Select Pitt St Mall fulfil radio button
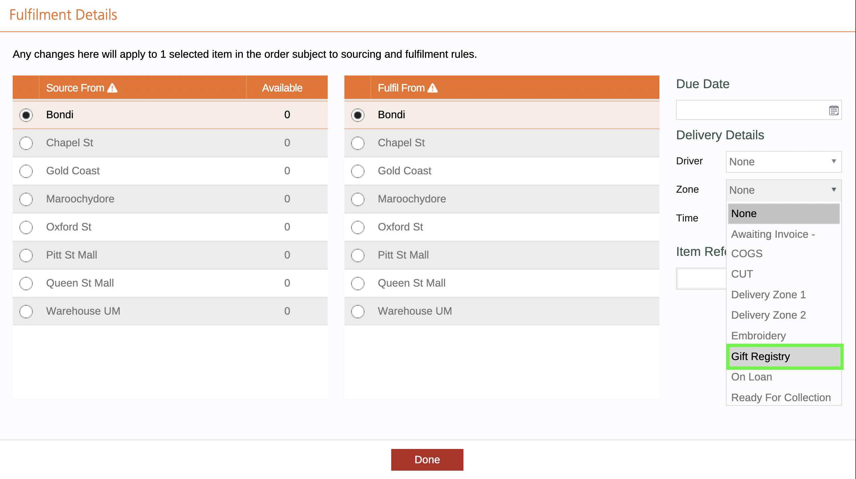 click(358, 255)
